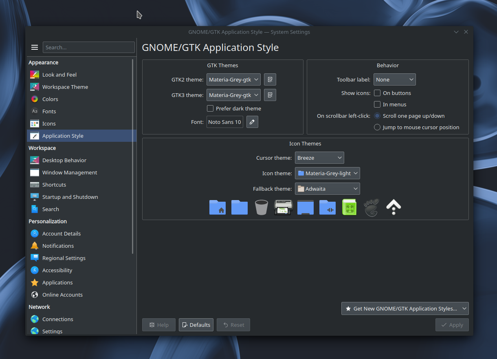Click the Online Accounts globe icon
Image resolution: width=497 pixels, height=359 pixels.
click(35, 295)
